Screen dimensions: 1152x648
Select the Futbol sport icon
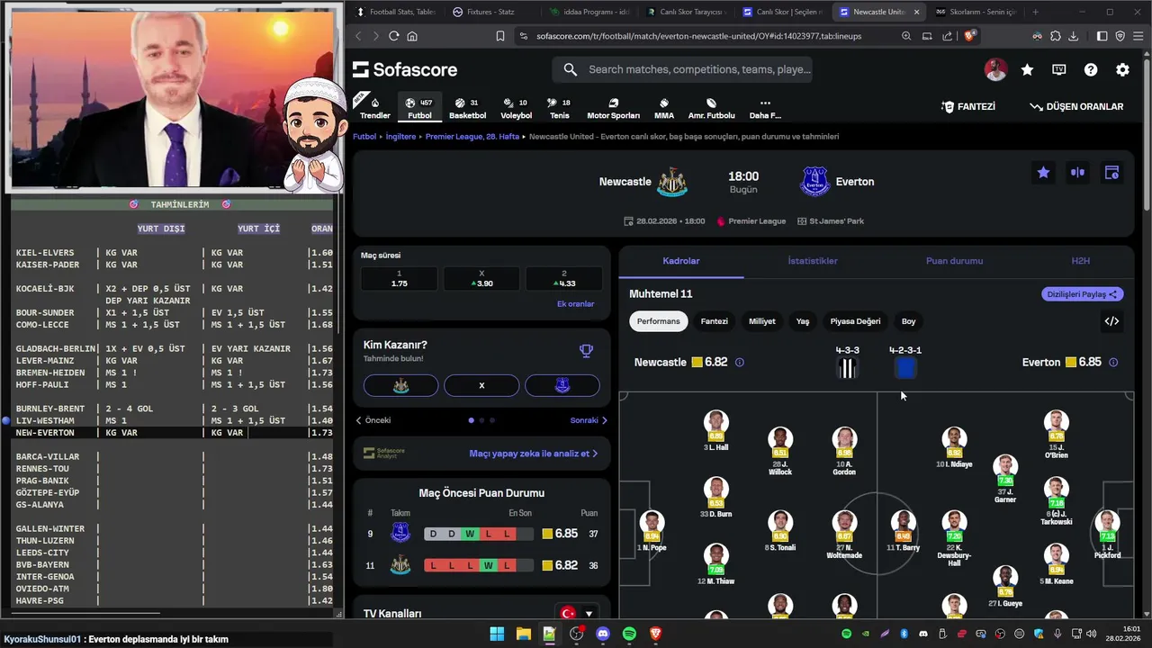point(419,108)
